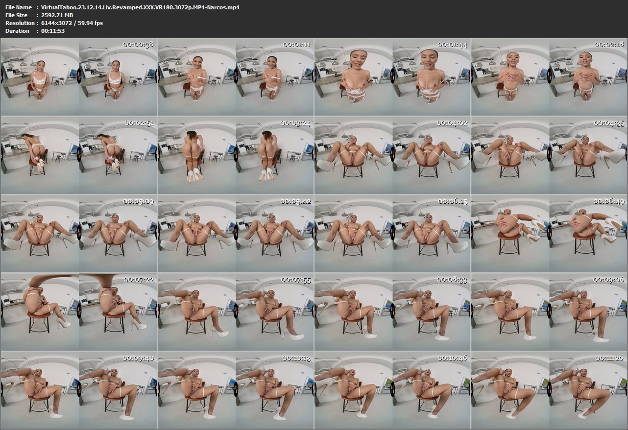This screenshot has height=430, width=628.
Task: Click the File Size value 2592.71 MB
Action: (x=57, y=15)
